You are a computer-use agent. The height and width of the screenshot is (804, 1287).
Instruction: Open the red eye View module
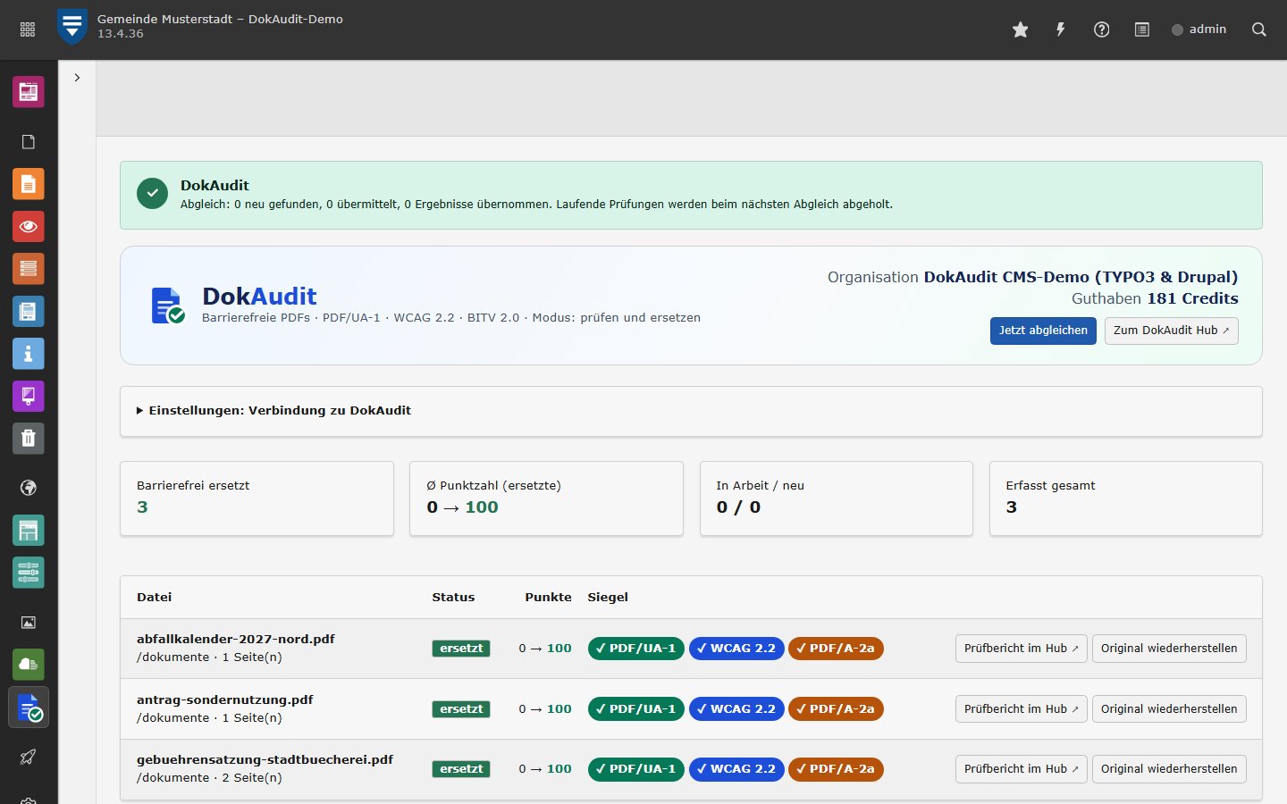pyautogui.click(x=29, y=226)
